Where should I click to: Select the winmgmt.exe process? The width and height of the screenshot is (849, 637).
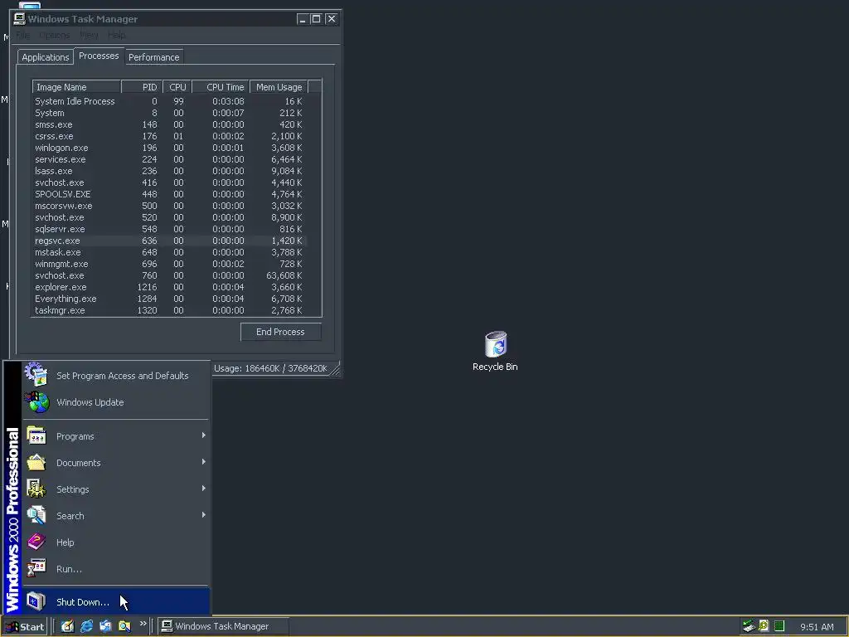tap(169, 265)
